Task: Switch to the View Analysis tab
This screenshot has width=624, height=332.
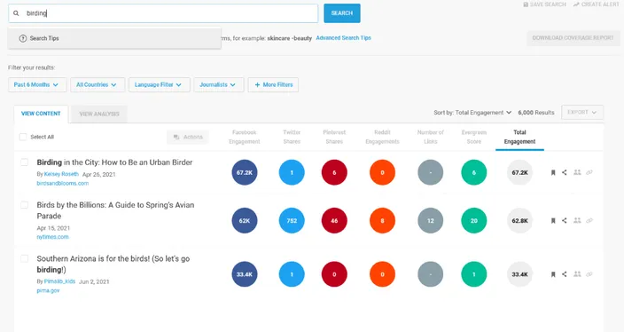Action: pyautogui.click(x=99, y=114)
